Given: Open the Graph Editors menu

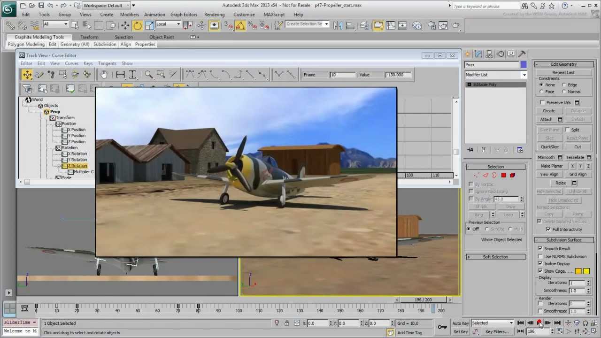Looking at the screenshot, I should pyautogui.click(x=184, y=15).
